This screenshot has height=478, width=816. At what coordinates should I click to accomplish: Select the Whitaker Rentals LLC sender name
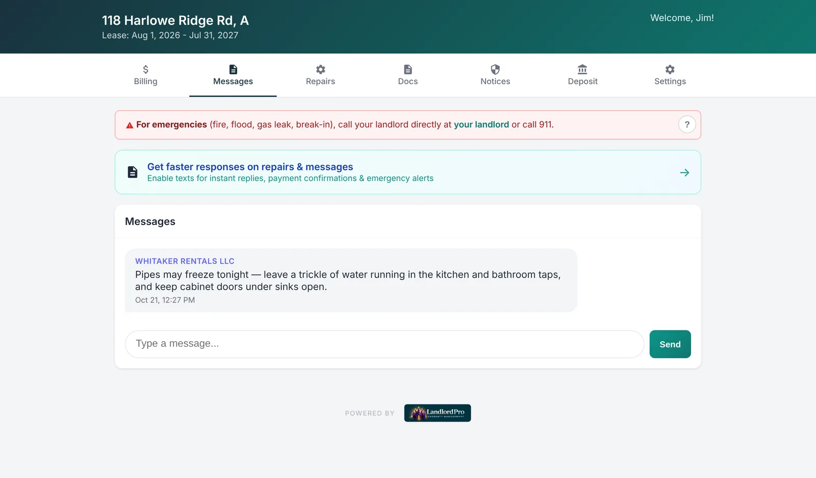(185, 261)
